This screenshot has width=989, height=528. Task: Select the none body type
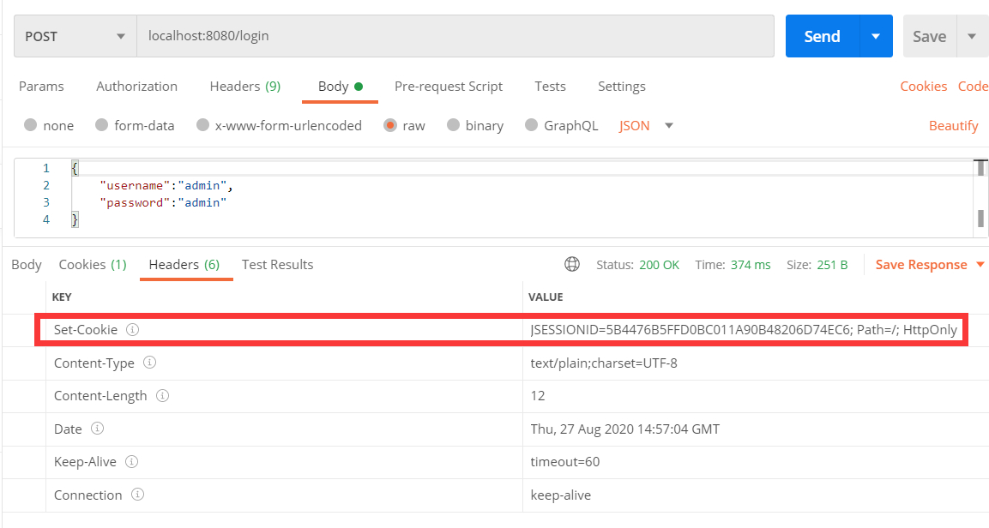[30, 125]
